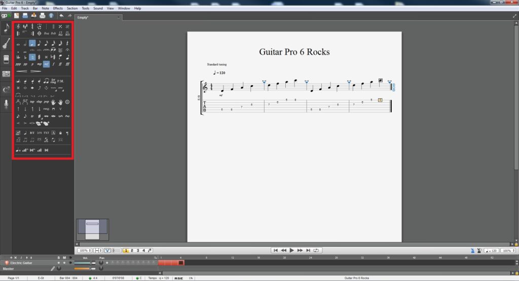Apply the decrescendo hairpin

click(x=36, y=71)
